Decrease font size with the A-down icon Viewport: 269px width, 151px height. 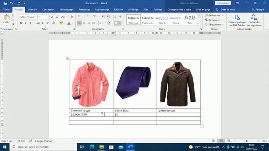pyautogui.click(x=57, y=17)
